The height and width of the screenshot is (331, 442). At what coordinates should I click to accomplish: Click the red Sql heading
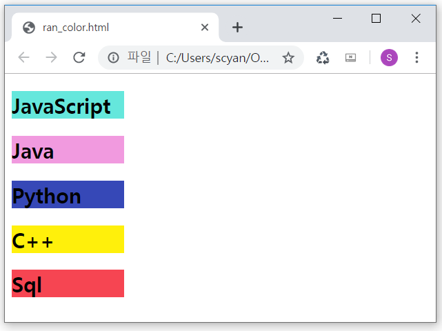tap(68, 283)
